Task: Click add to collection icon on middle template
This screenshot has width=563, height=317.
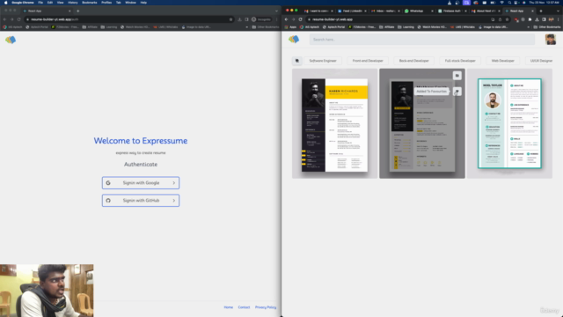Action: point(457,76)
